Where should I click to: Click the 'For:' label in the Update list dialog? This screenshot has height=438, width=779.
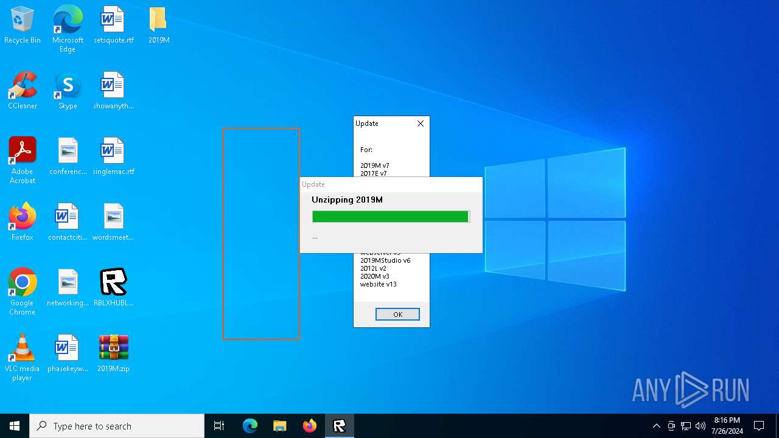click(x=366, y=150)
